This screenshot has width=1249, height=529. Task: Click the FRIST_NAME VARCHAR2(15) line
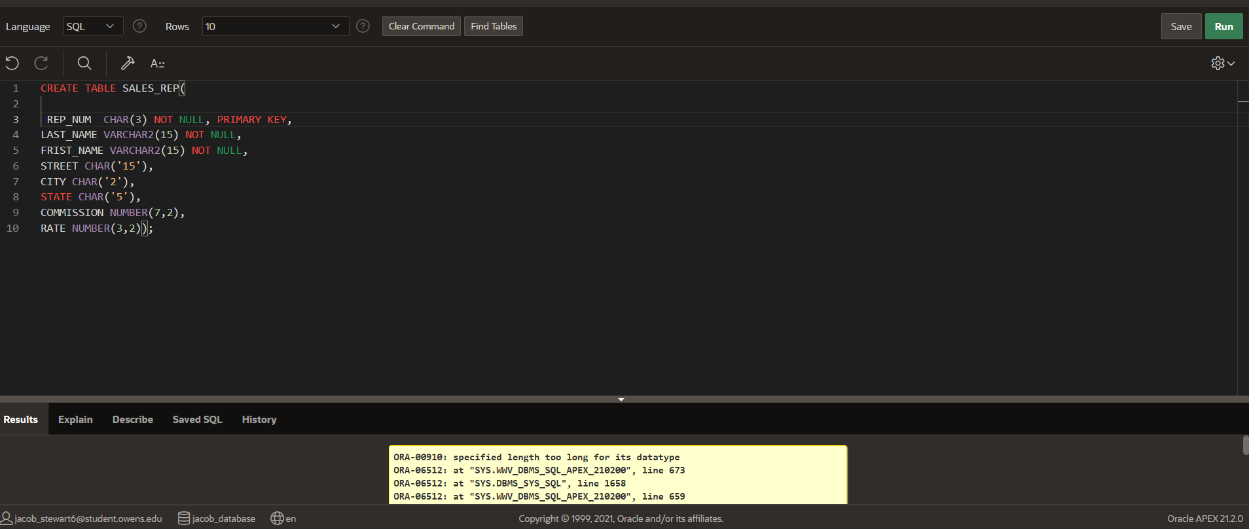click(x=144, y=150)
